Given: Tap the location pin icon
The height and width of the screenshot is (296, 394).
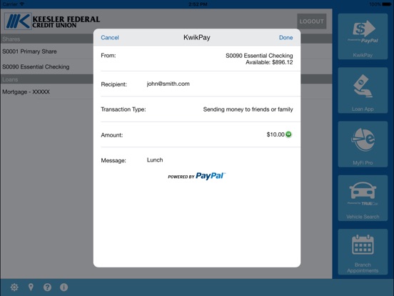Looking at the screenshot, I should (x=31, y=287).
